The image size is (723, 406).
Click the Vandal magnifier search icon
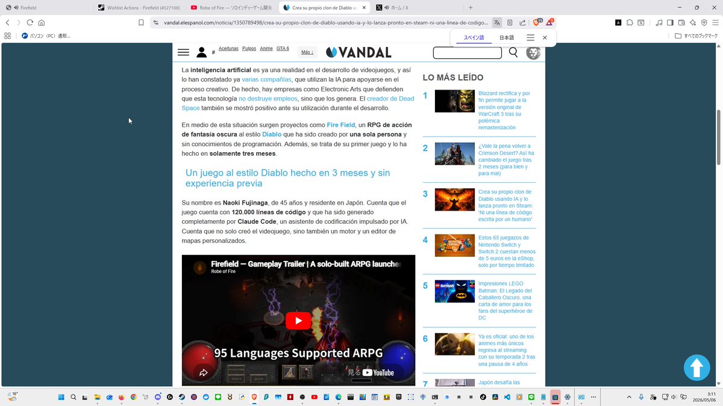tap(513, 52)
